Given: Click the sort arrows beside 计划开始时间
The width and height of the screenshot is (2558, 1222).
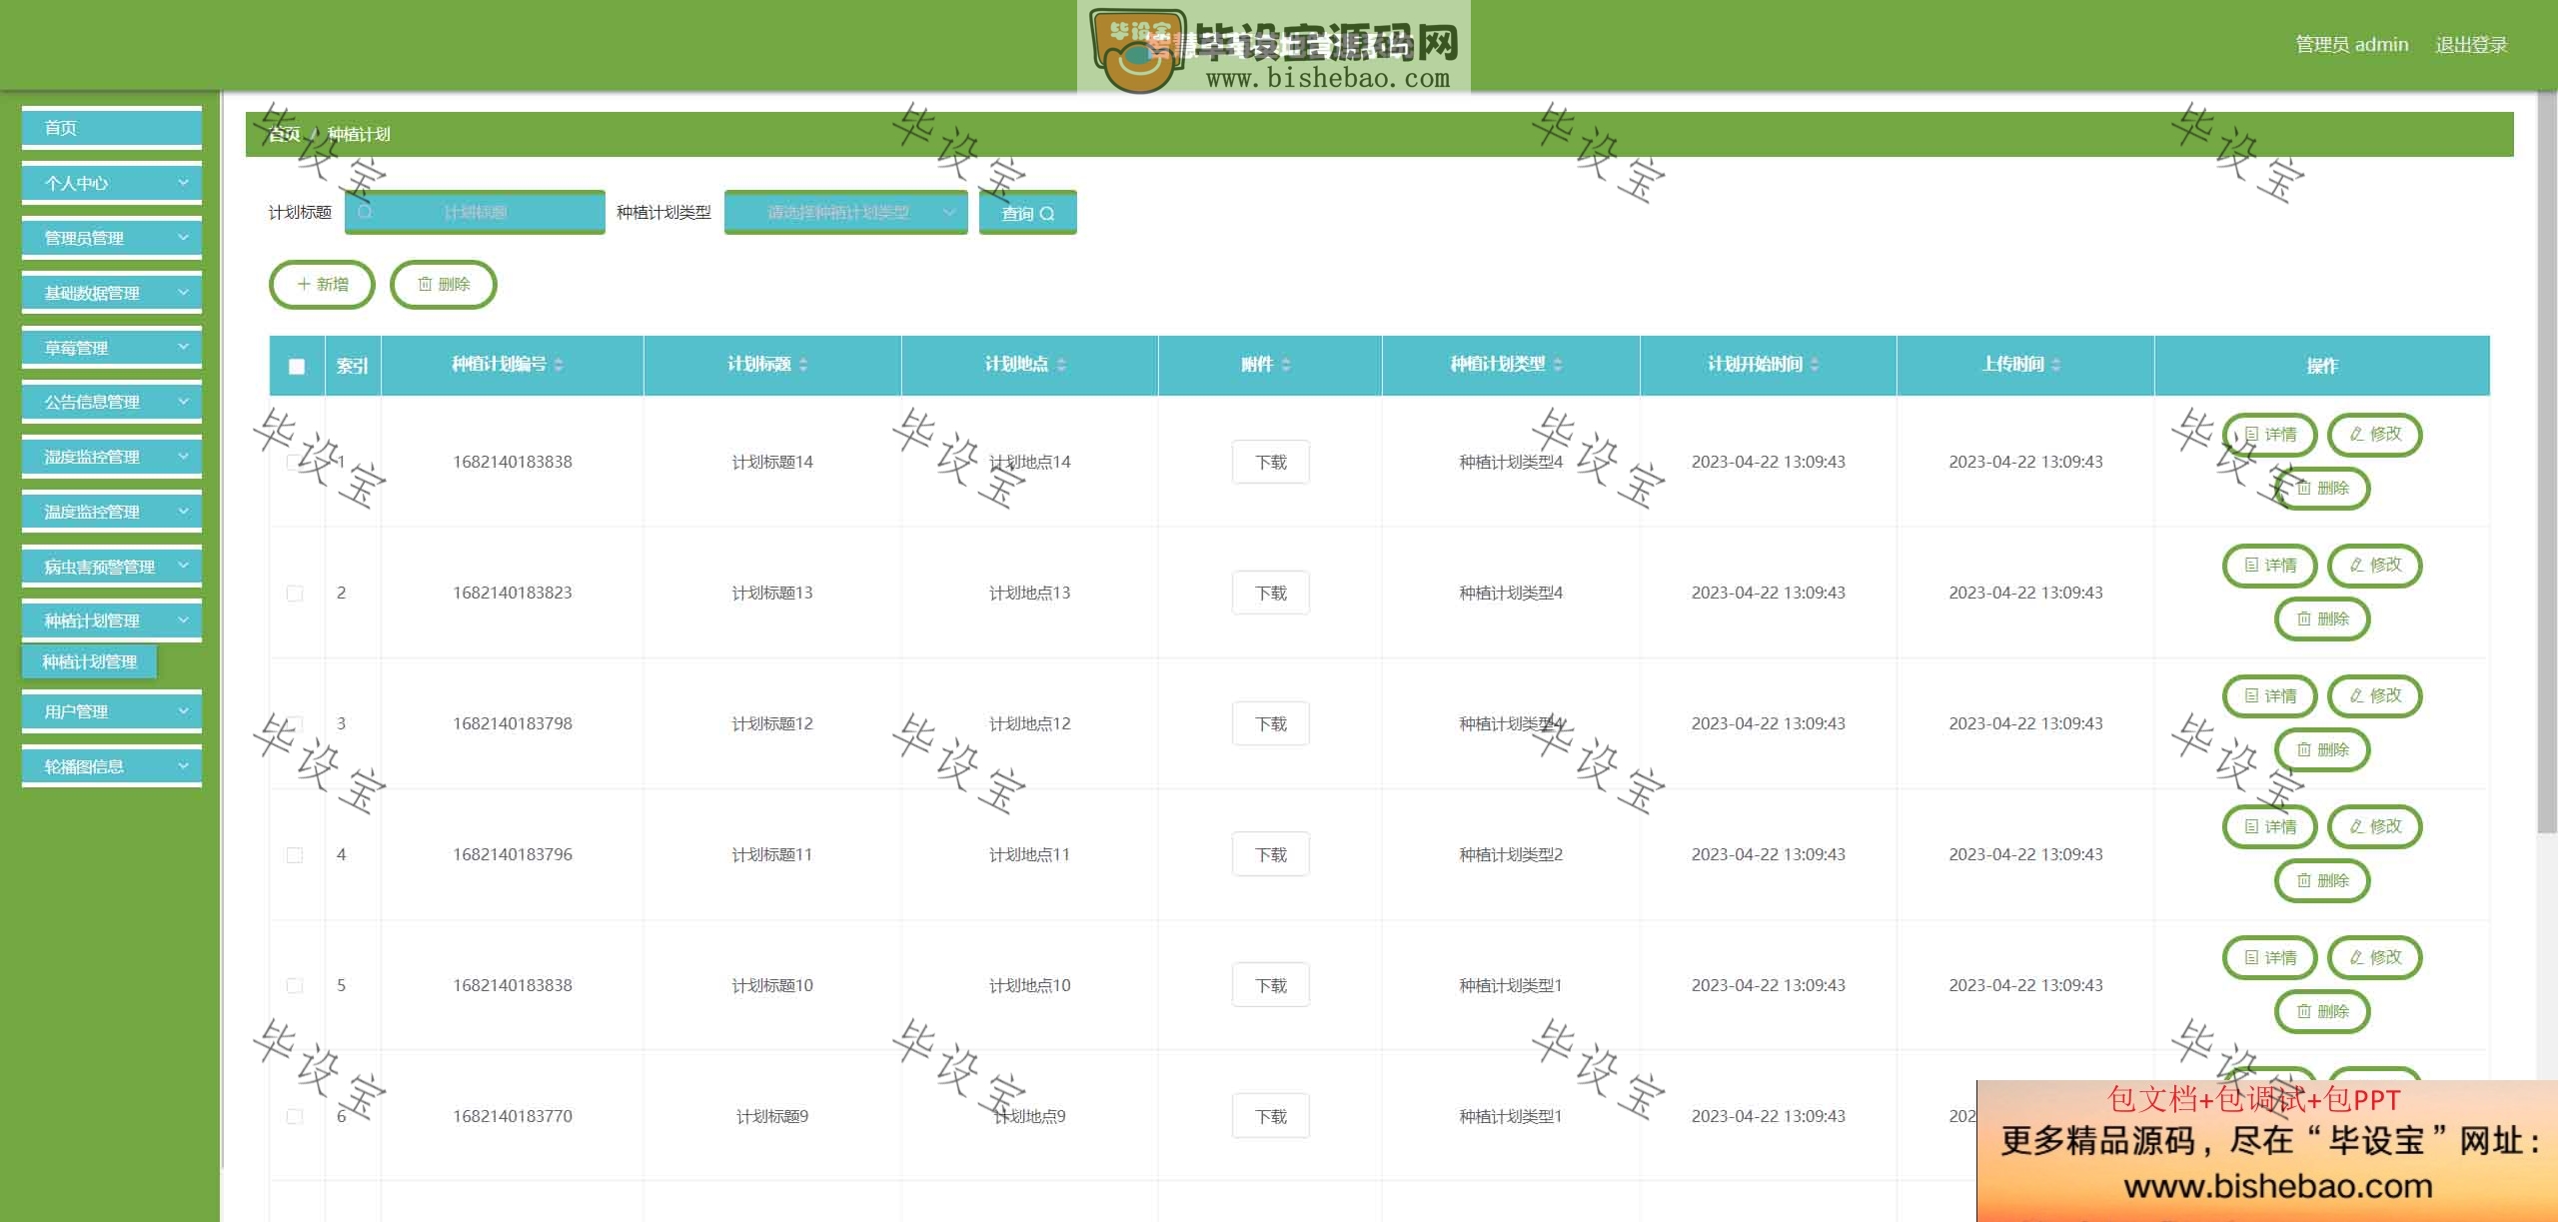Looking at the screenshot, I should [1815, 365].
